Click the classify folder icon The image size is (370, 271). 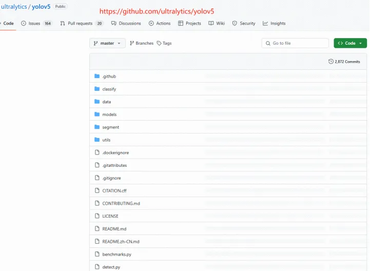(97, 89)
